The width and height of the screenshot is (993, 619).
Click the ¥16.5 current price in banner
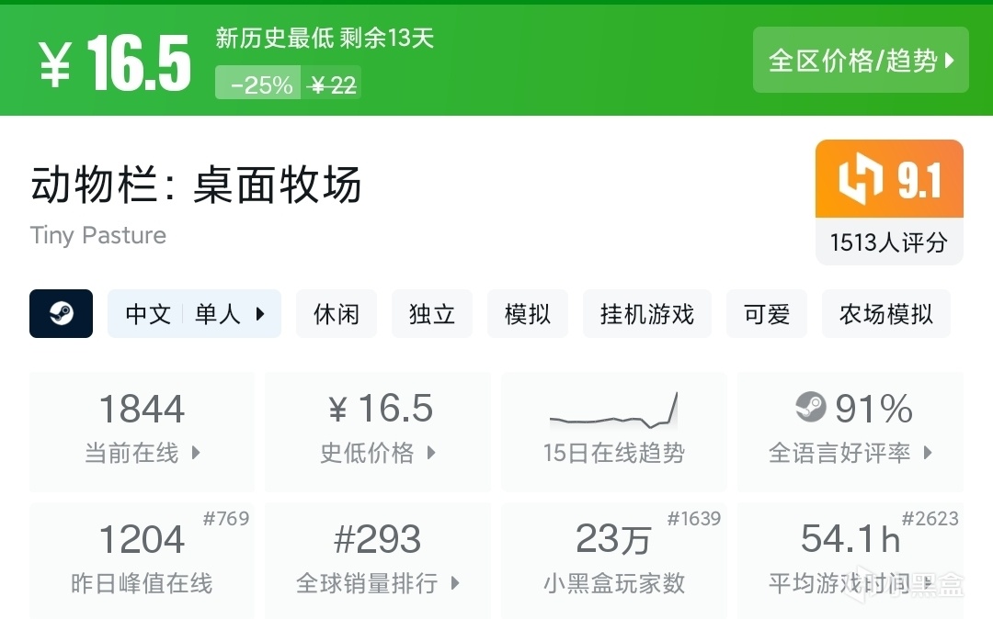(115, 63)
